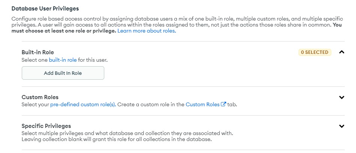Screen dimensions: 356x153
Task: Click the Configure role based access description
Action: [x=113, y=18]
